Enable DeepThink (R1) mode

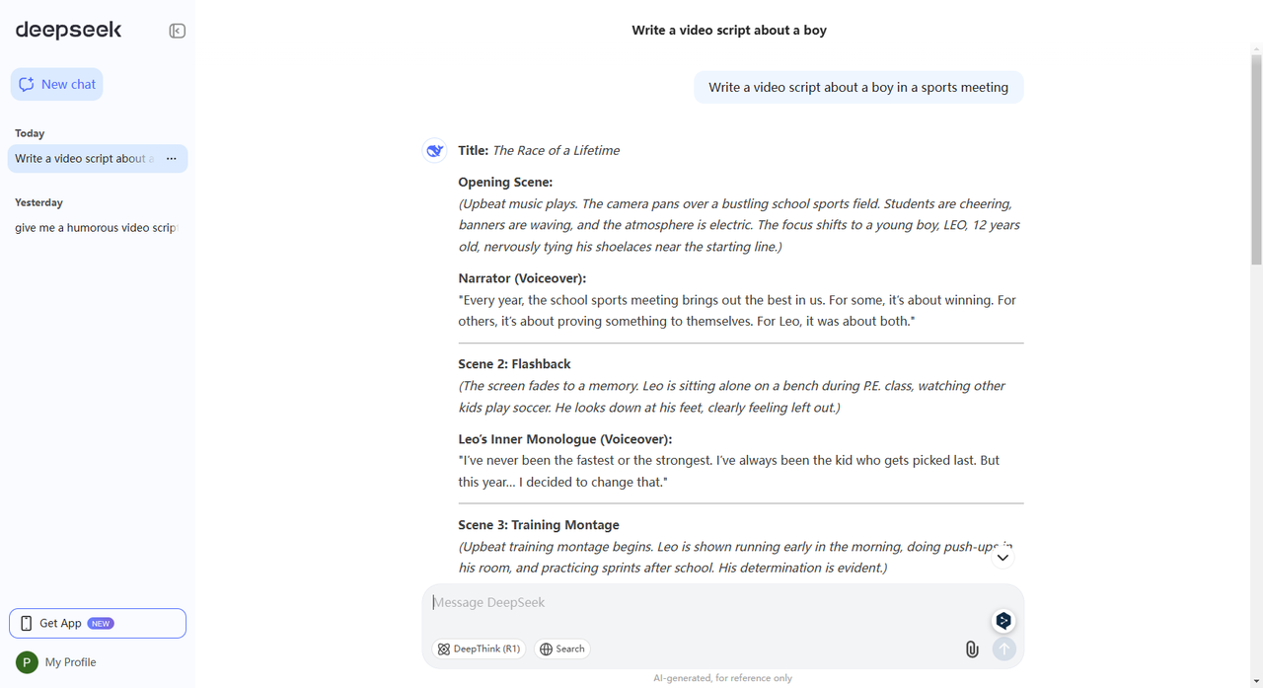479,649
